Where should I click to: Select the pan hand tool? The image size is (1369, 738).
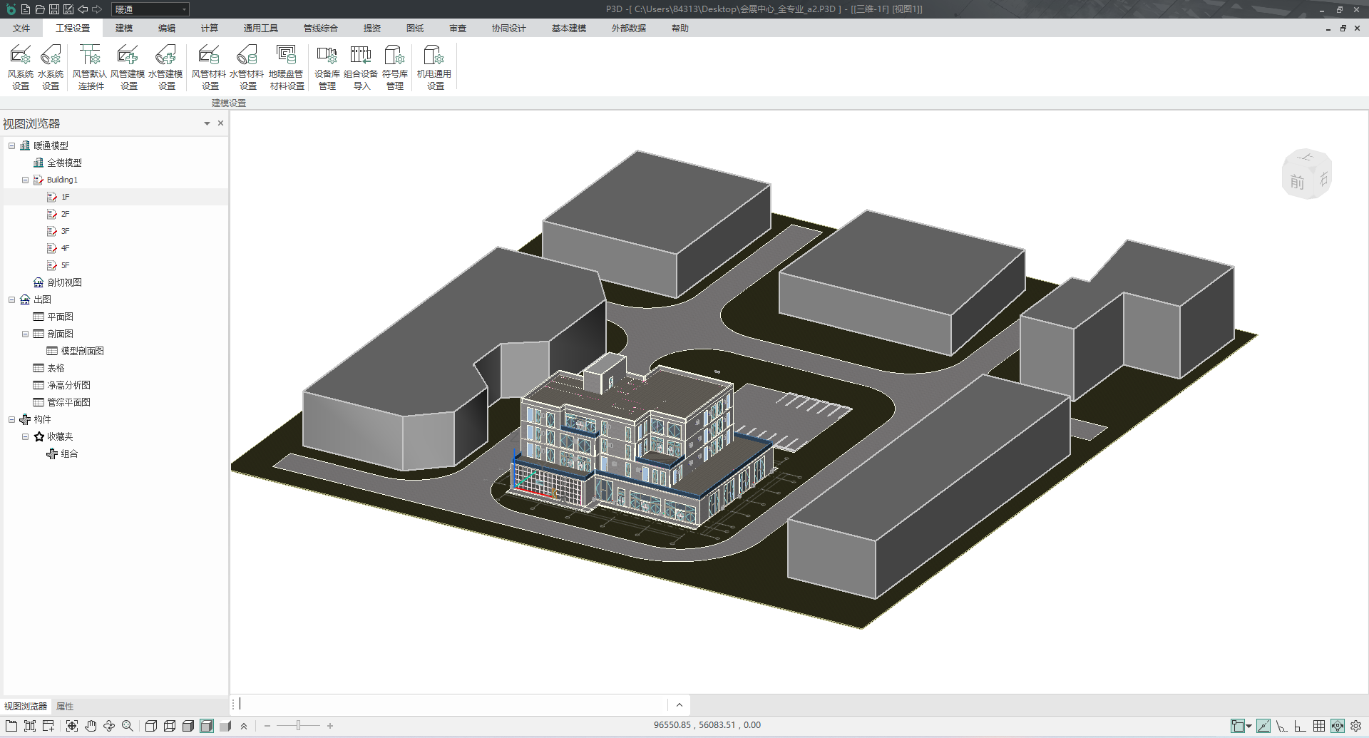[91, 726]
